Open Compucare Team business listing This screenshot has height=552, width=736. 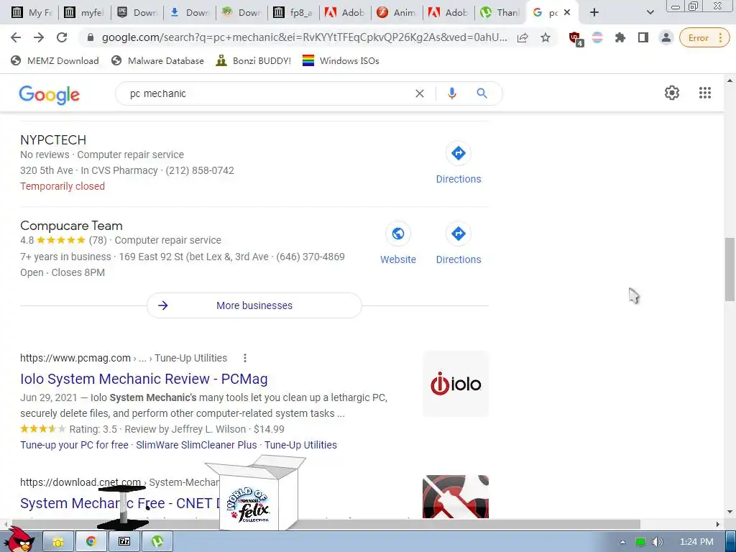click(x=71, y=226)
